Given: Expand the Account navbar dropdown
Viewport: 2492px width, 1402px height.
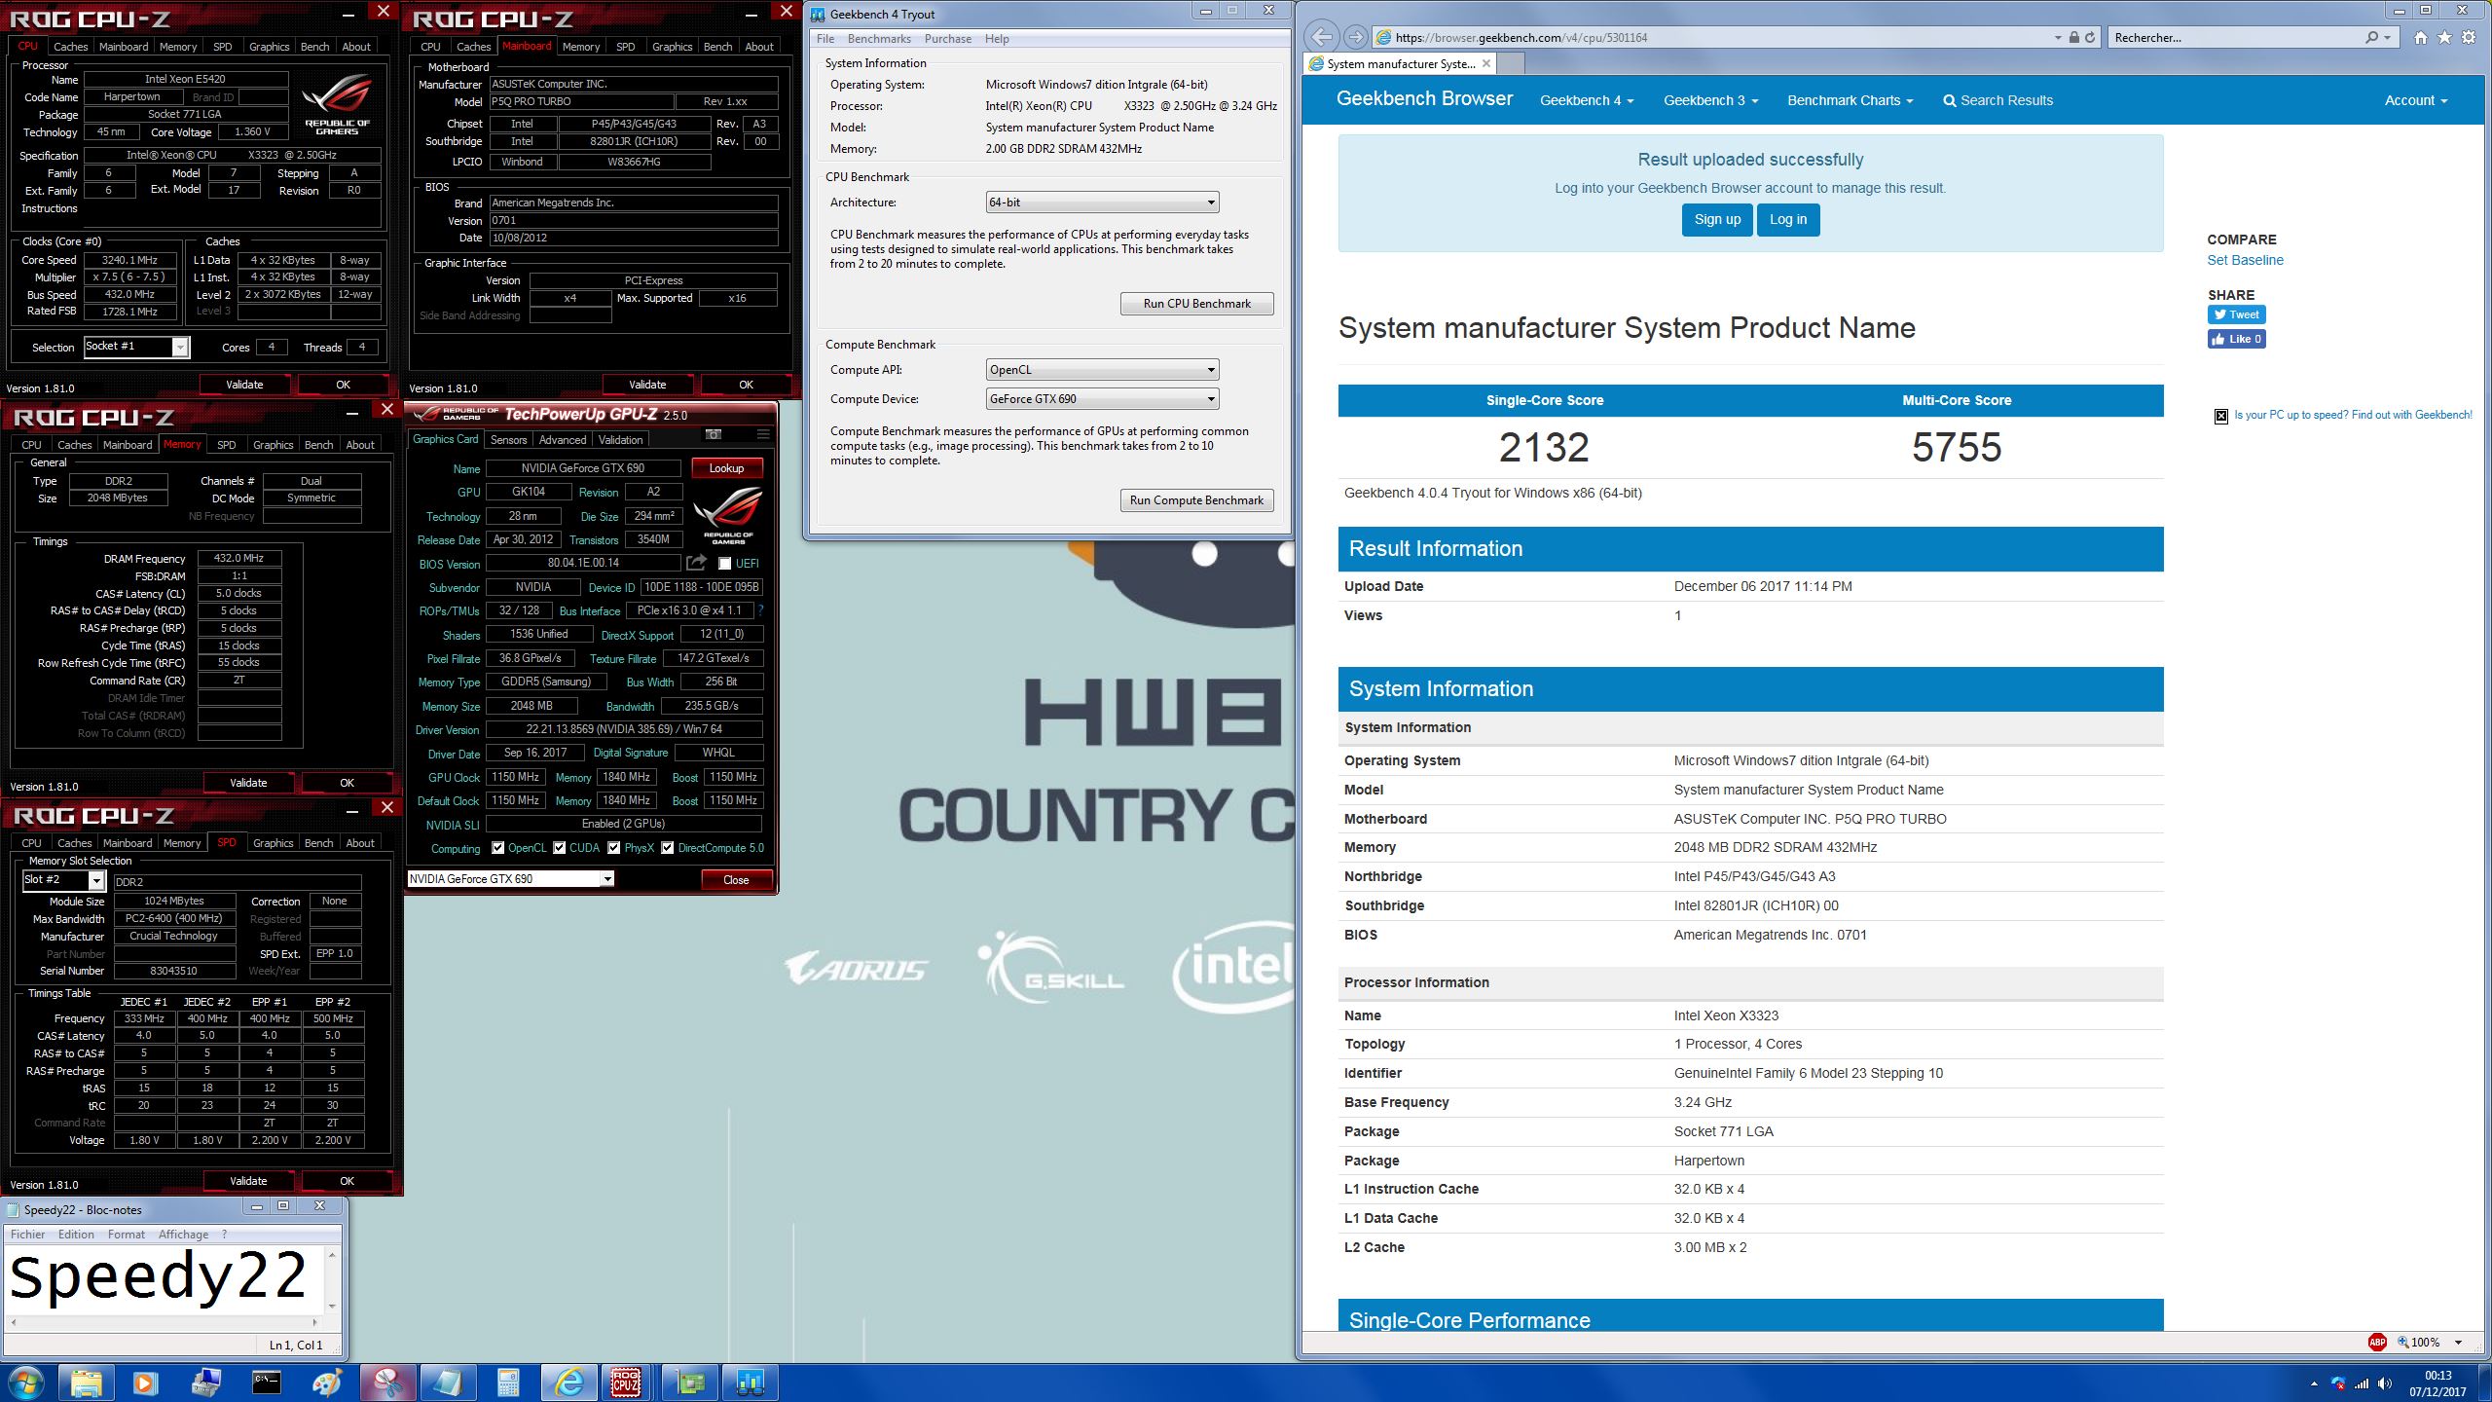Looking at the screenshot, I should pyautogui.click(x=2415, y=100).
